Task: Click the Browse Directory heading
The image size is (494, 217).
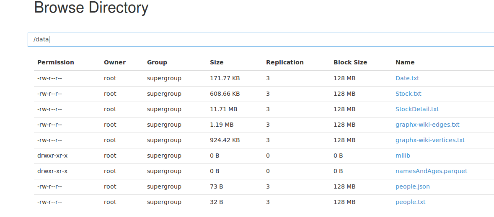Action: (91, 8)
